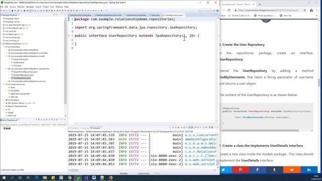Select the templates folder

(x=15, y=90)
